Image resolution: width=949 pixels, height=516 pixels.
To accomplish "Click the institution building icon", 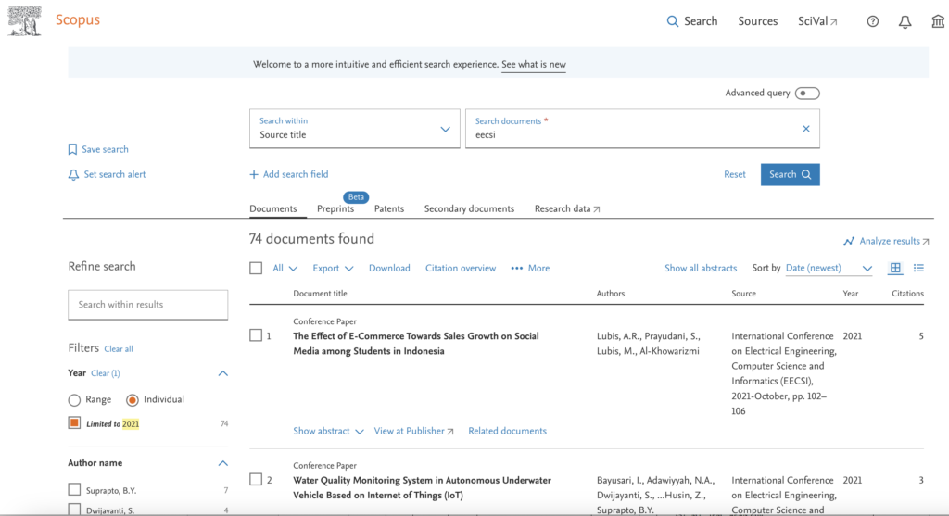I will point(938,21).
